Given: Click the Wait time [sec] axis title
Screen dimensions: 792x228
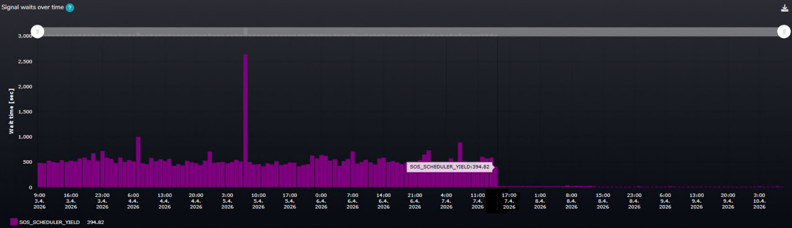Looking at the screenshot, I should 11,111.
